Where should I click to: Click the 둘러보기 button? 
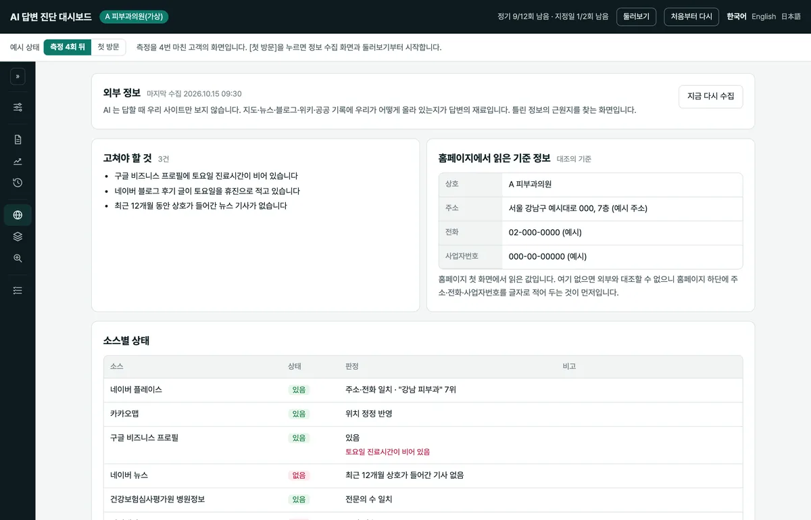click(x=636, y=17)
